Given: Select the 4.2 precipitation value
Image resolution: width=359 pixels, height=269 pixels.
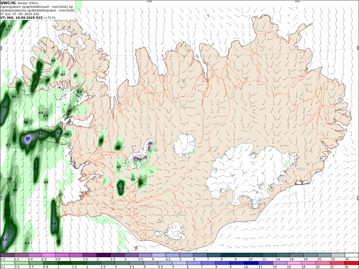Looking at the screenshot, I should (59, 133).
